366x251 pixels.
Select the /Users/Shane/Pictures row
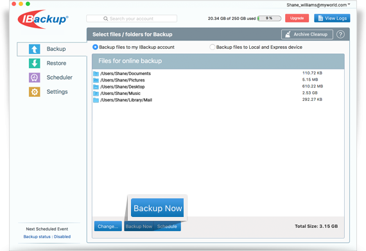[x=218, y=80]
